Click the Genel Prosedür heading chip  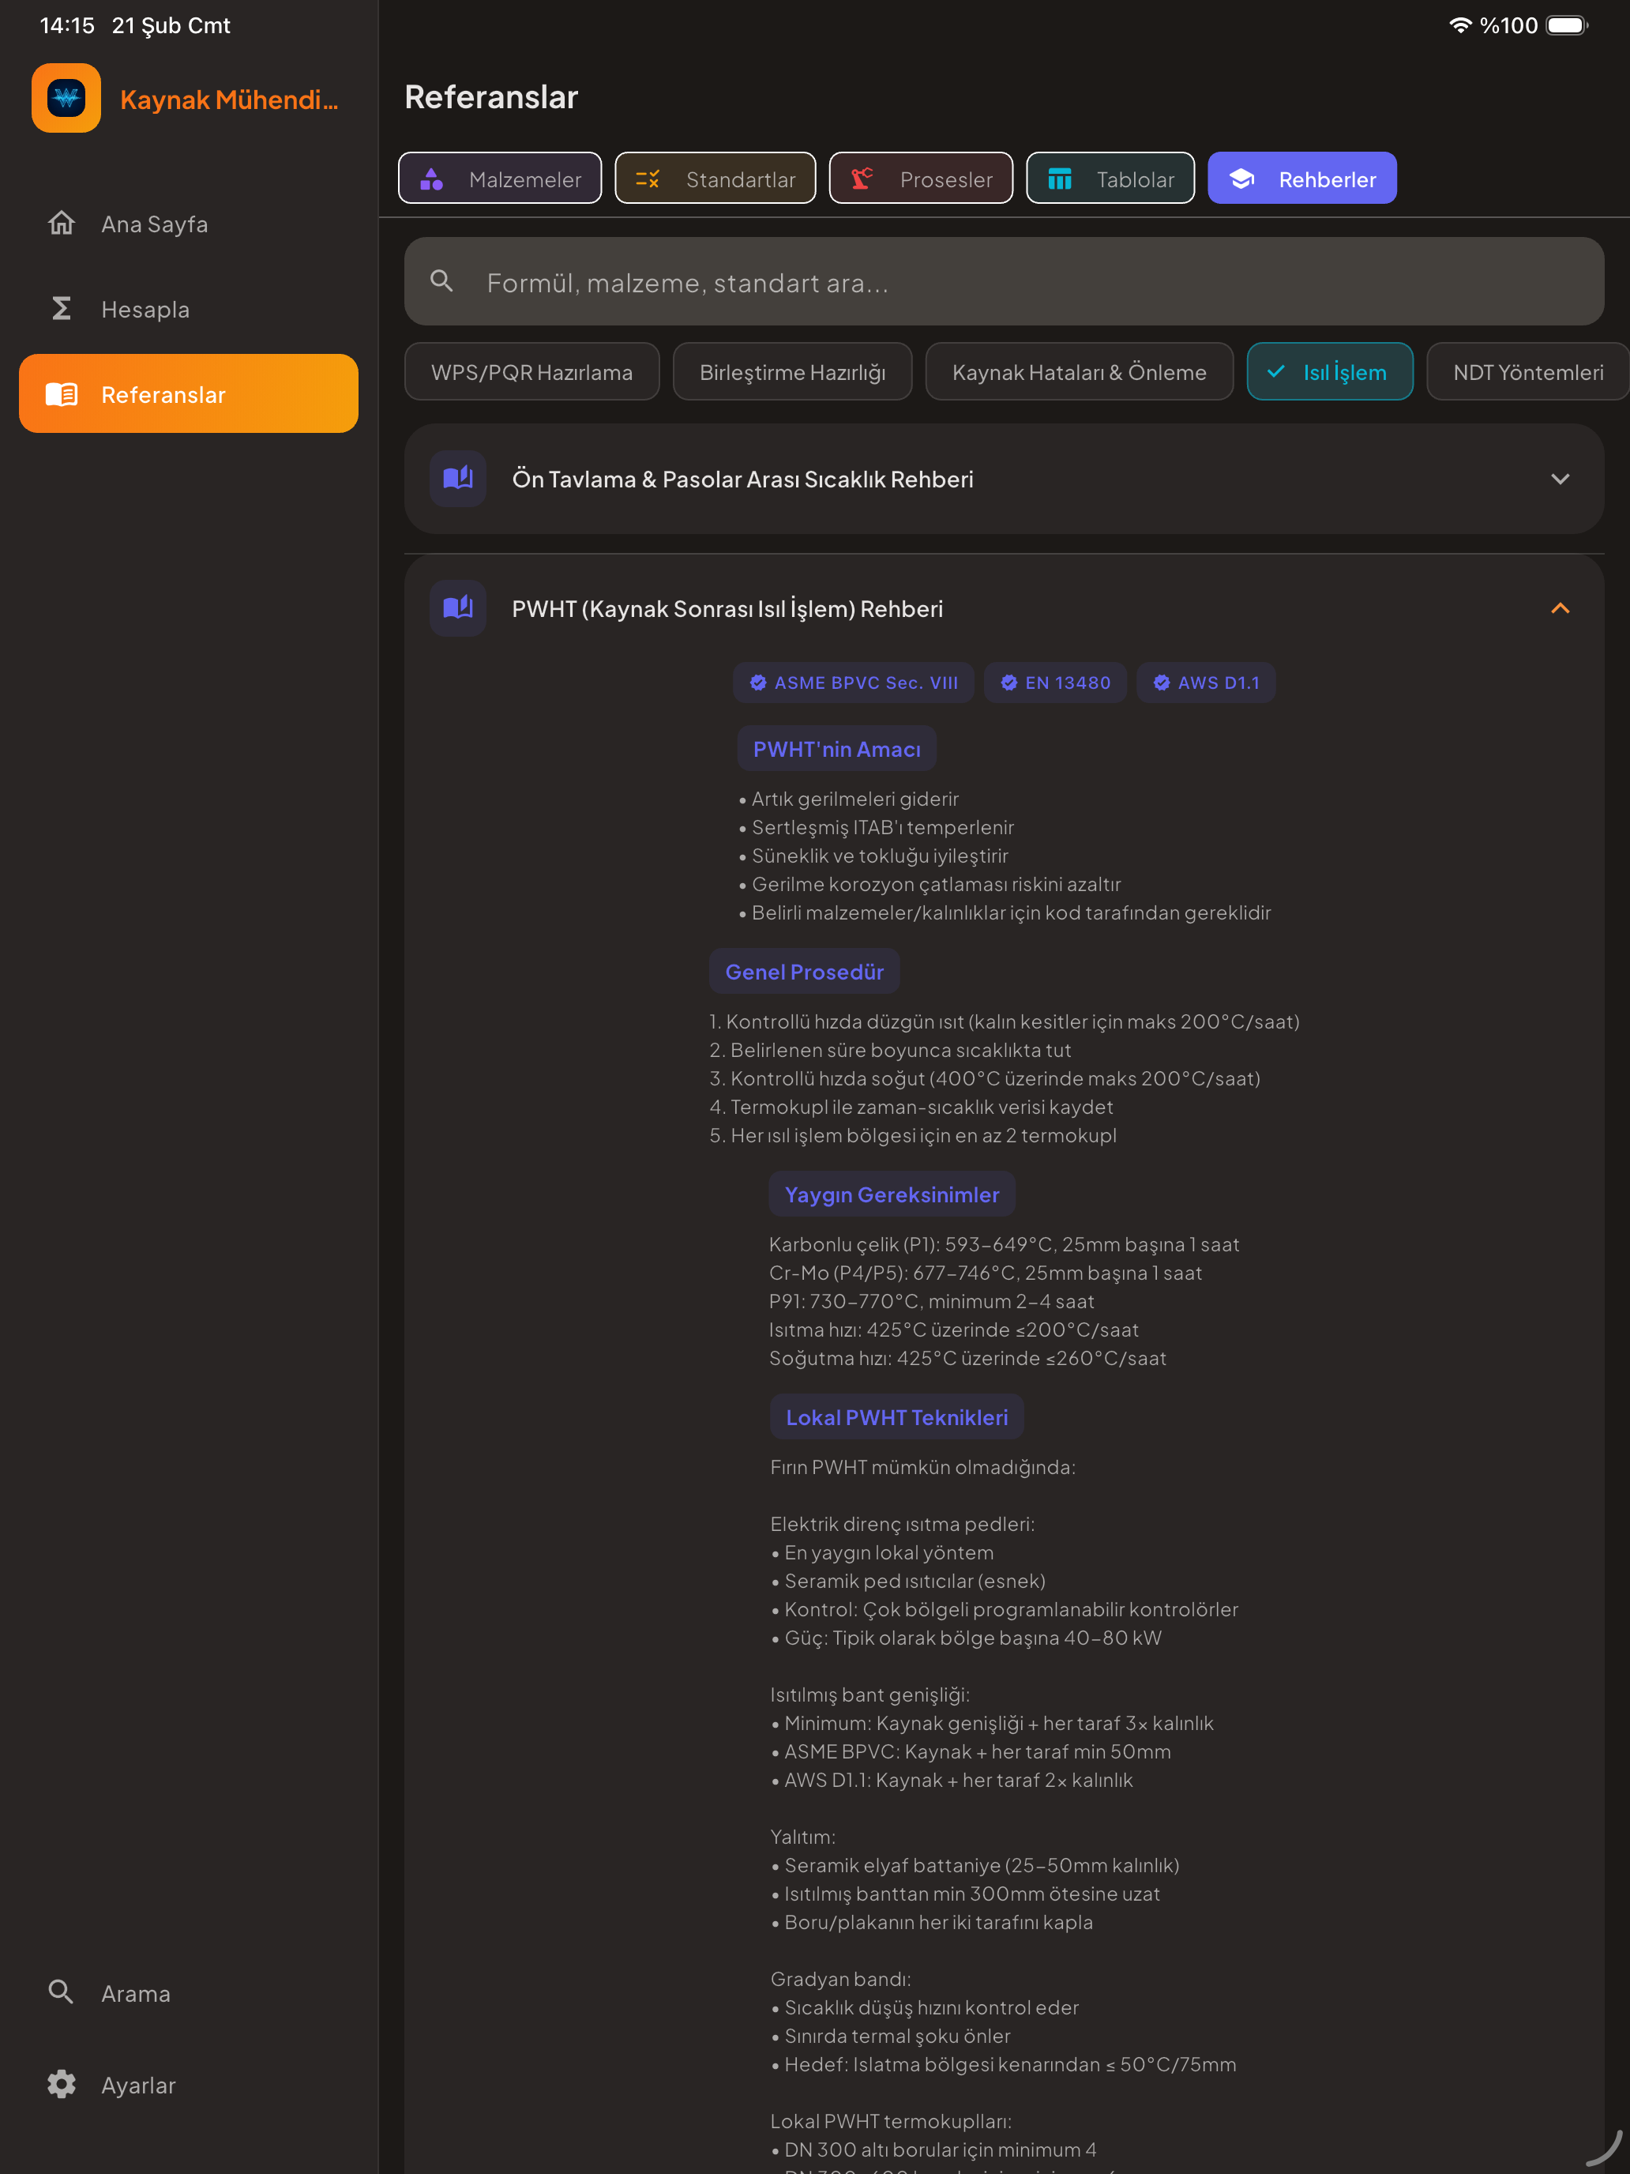click(805, 972)
